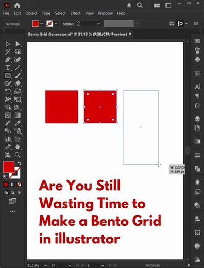Select the Mesh tool
Image resolution: width=204 pixels, height=268 pixels.
[8, 115]
